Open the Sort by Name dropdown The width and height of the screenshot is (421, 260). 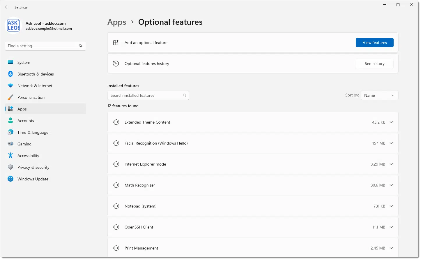(x=379, y=95)
